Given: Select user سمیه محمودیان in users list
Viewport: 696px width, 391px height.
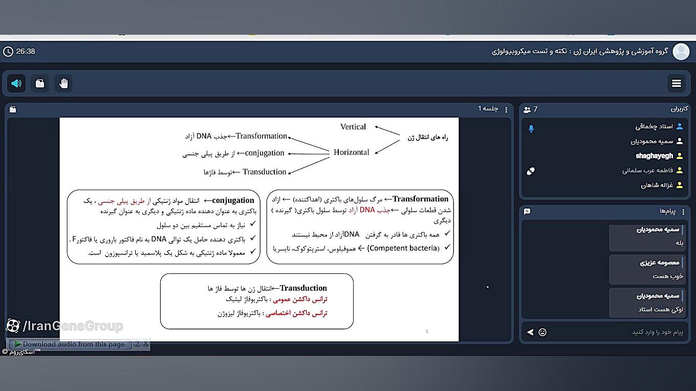Looking at the screenshot, I should [655, 142].
